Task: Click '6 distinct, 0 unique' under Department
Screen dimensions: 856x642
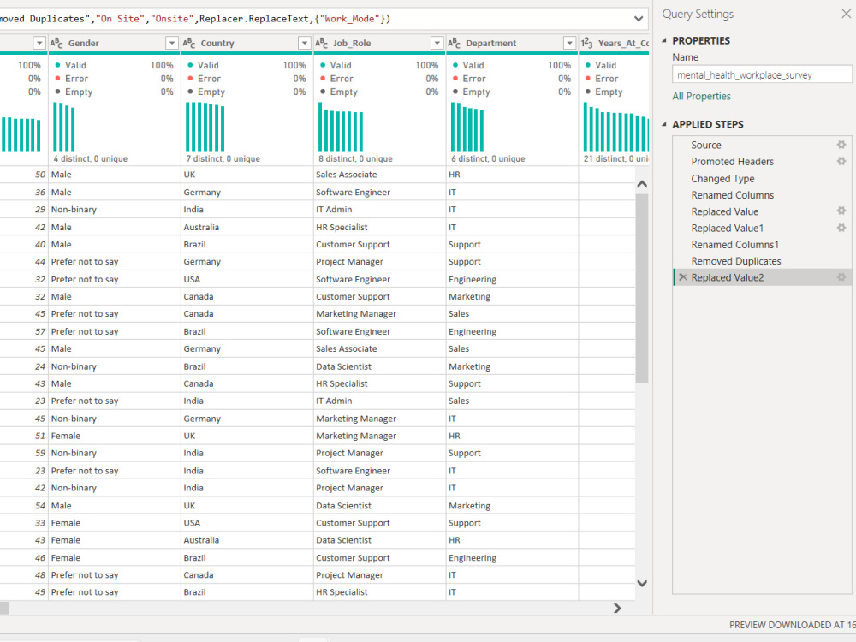Action: [x=488, y=158]
